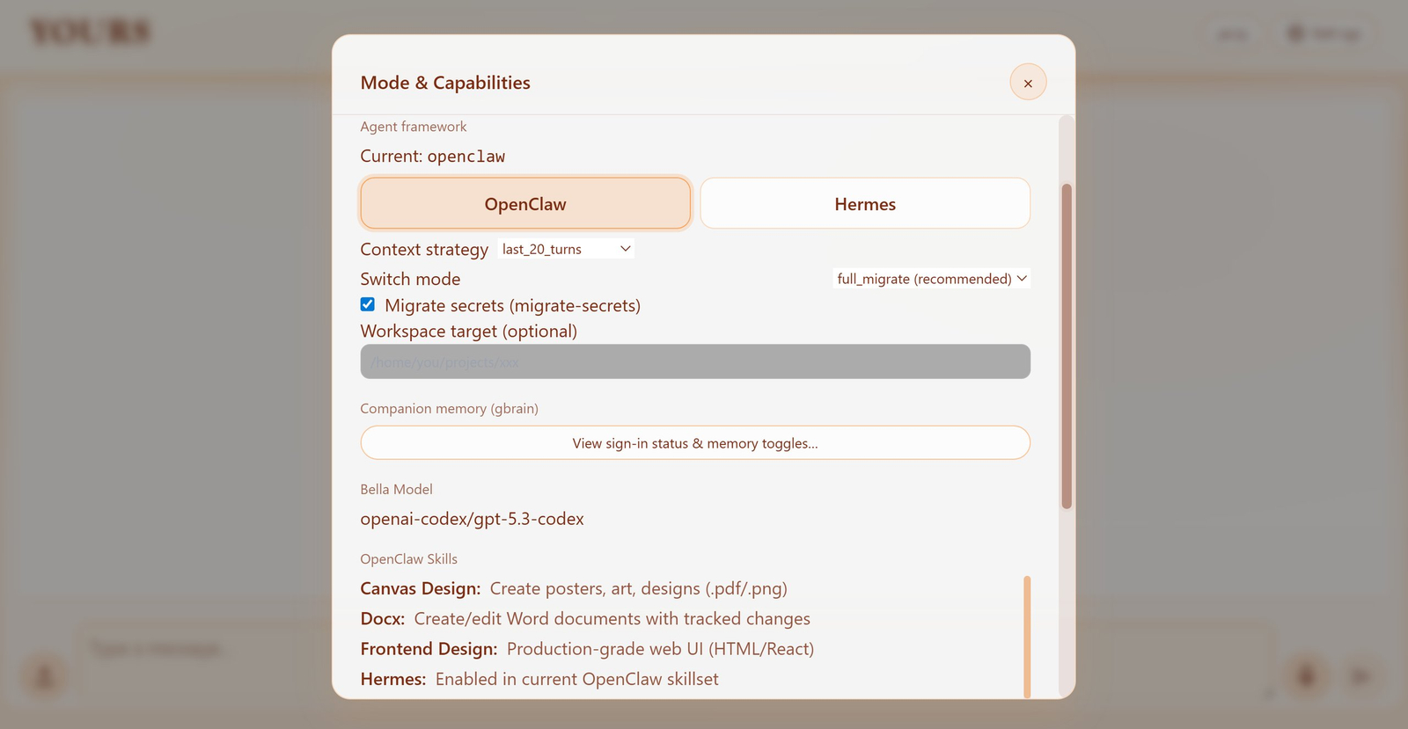1408x729 pixels.
Task: Toggle the Migrate secrets checkbox
Action: click(x=368, y=305)
